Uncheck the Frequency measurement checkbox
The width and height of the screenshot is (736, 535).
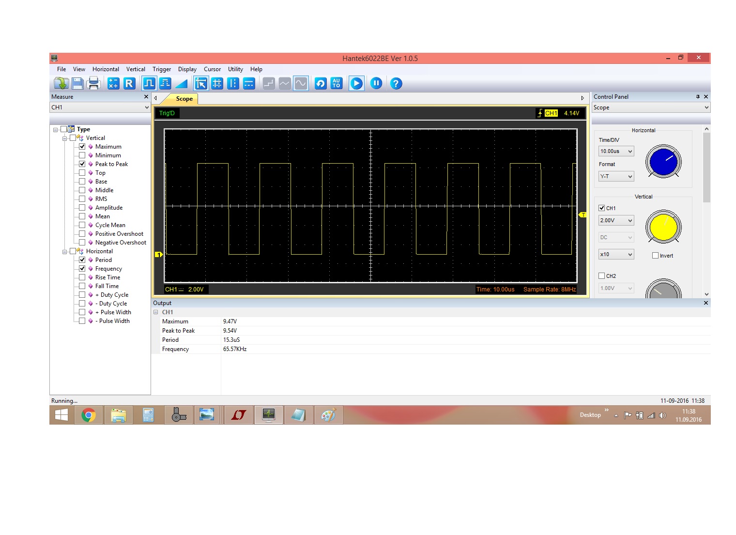pyautogui.click(x=82, y=269)
